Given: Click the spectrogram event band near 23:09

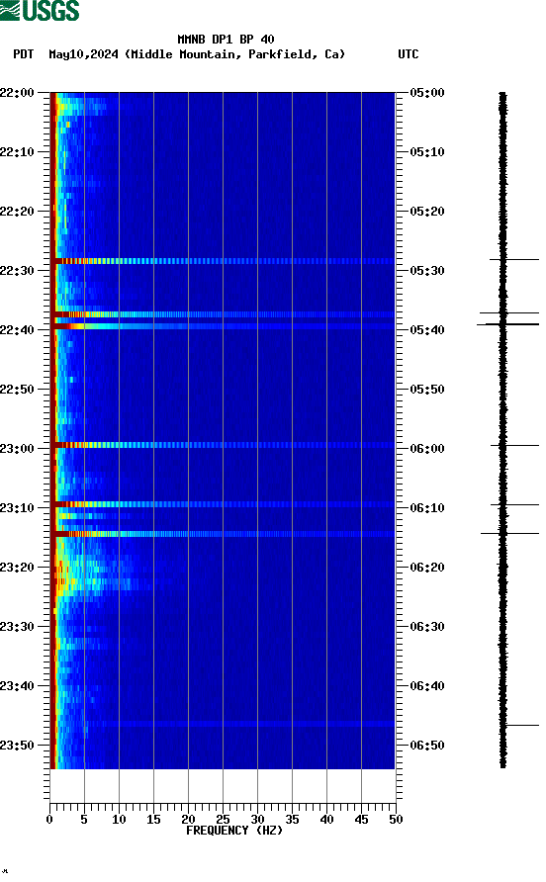Looking at the screenshot, I should pyautogui.click(x=223, y=504).
